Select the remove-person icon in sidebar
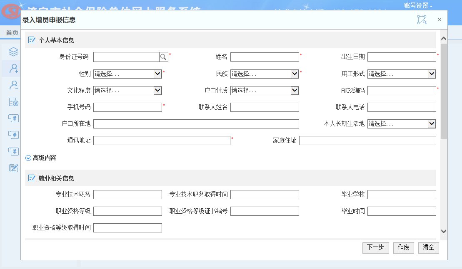This screenshot has height=269, width=462. tap(14, 85)
